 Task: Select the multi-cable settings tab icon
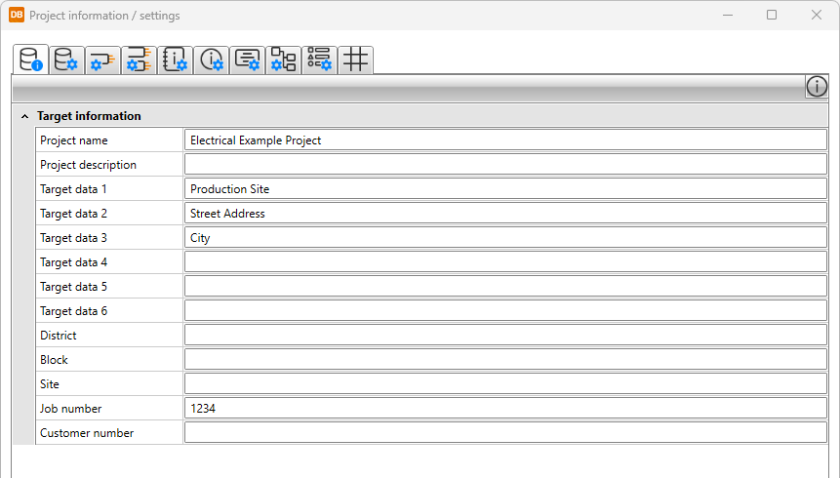[x=139, y=60]
